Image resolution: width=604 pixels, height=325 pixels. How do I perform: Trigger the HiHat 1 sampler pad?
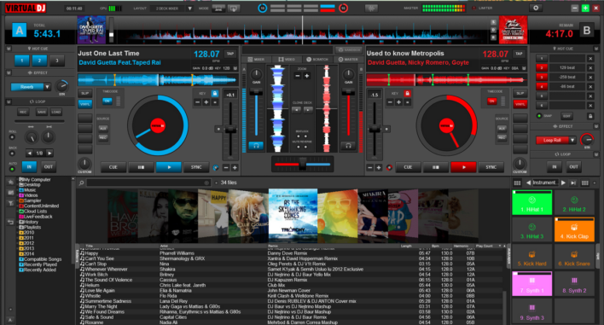coord(532,202)
